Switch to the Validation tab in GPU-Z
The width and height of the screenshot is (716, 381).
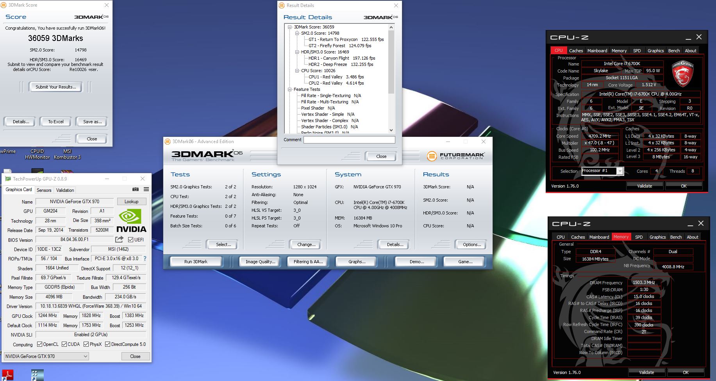click(65, 190)
